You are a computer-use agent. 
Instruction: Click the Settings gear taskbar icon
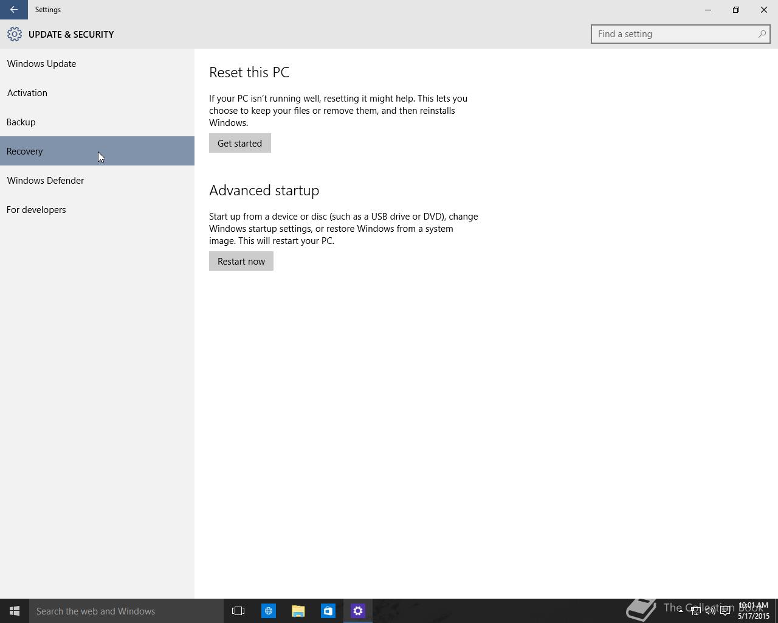pos(357,611)
